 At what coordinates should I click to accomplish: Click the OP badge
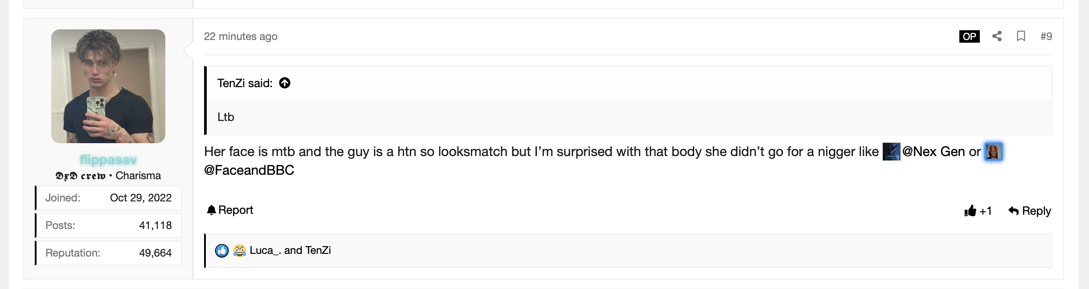click(x=969, y=36)
